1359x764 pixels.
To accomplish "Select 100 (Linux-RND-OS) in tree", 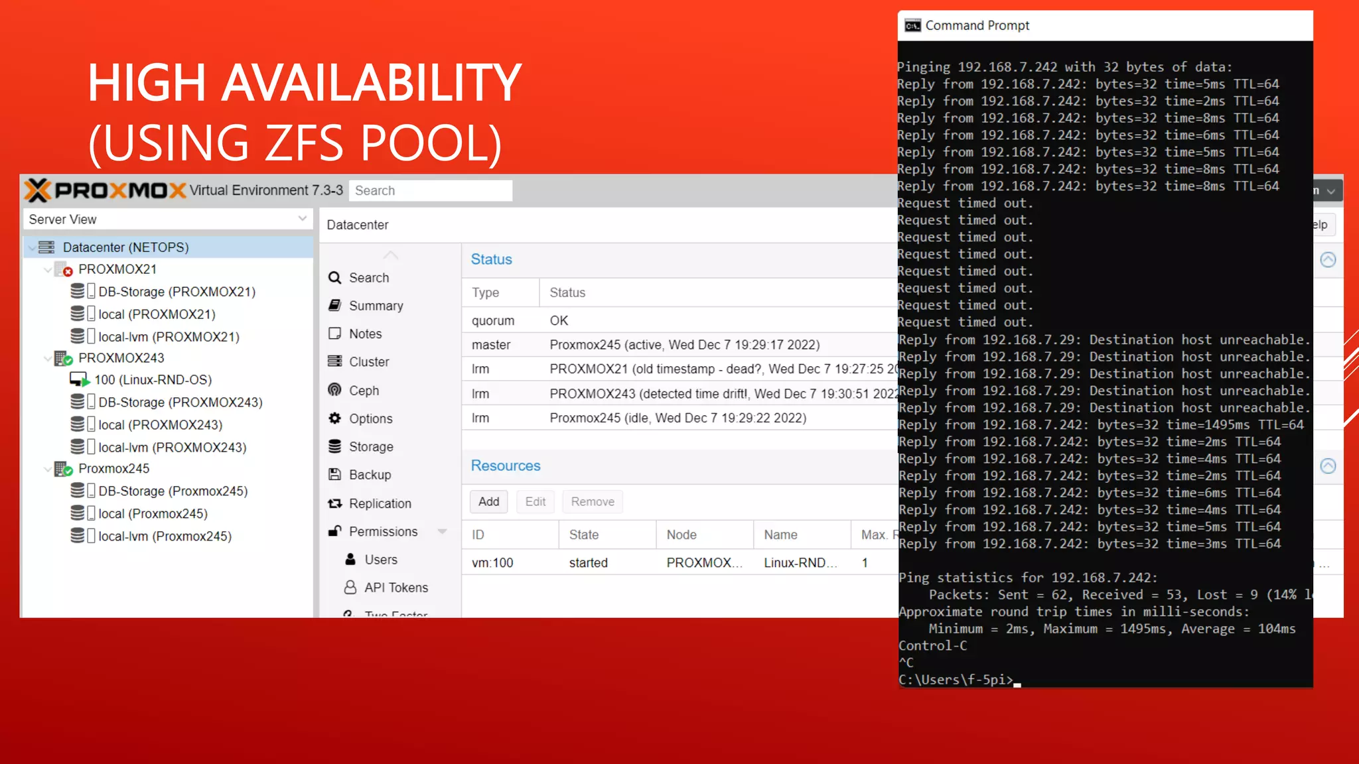I will coord(153,380).
